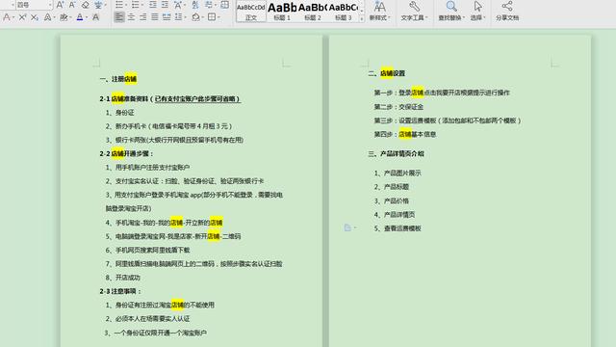The width and height of the screenshot is (616, 347).
Task: Toggle align left paragraph button
Action: tap(119, 17)
